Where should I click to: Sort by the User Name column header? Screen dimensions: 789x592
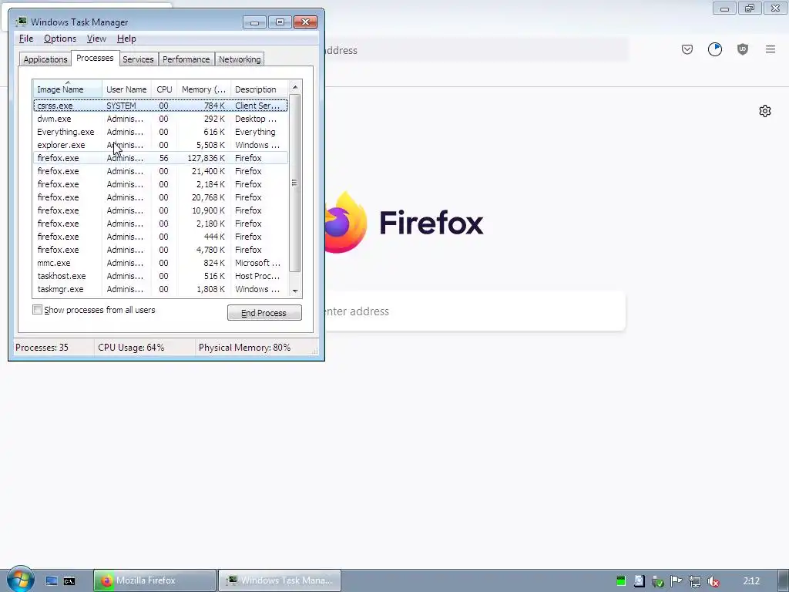[x=126, y=89]
